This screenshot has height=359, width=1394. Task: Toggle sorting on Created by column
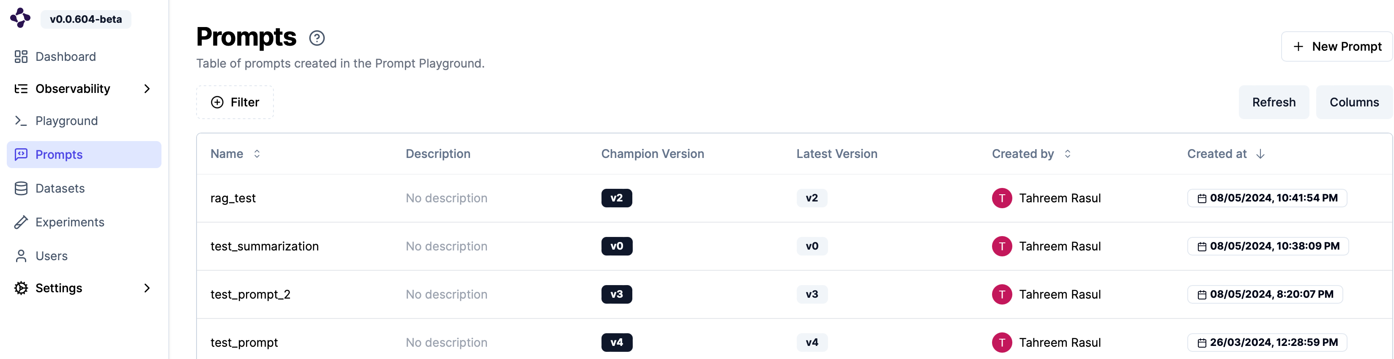(1067, 154)
